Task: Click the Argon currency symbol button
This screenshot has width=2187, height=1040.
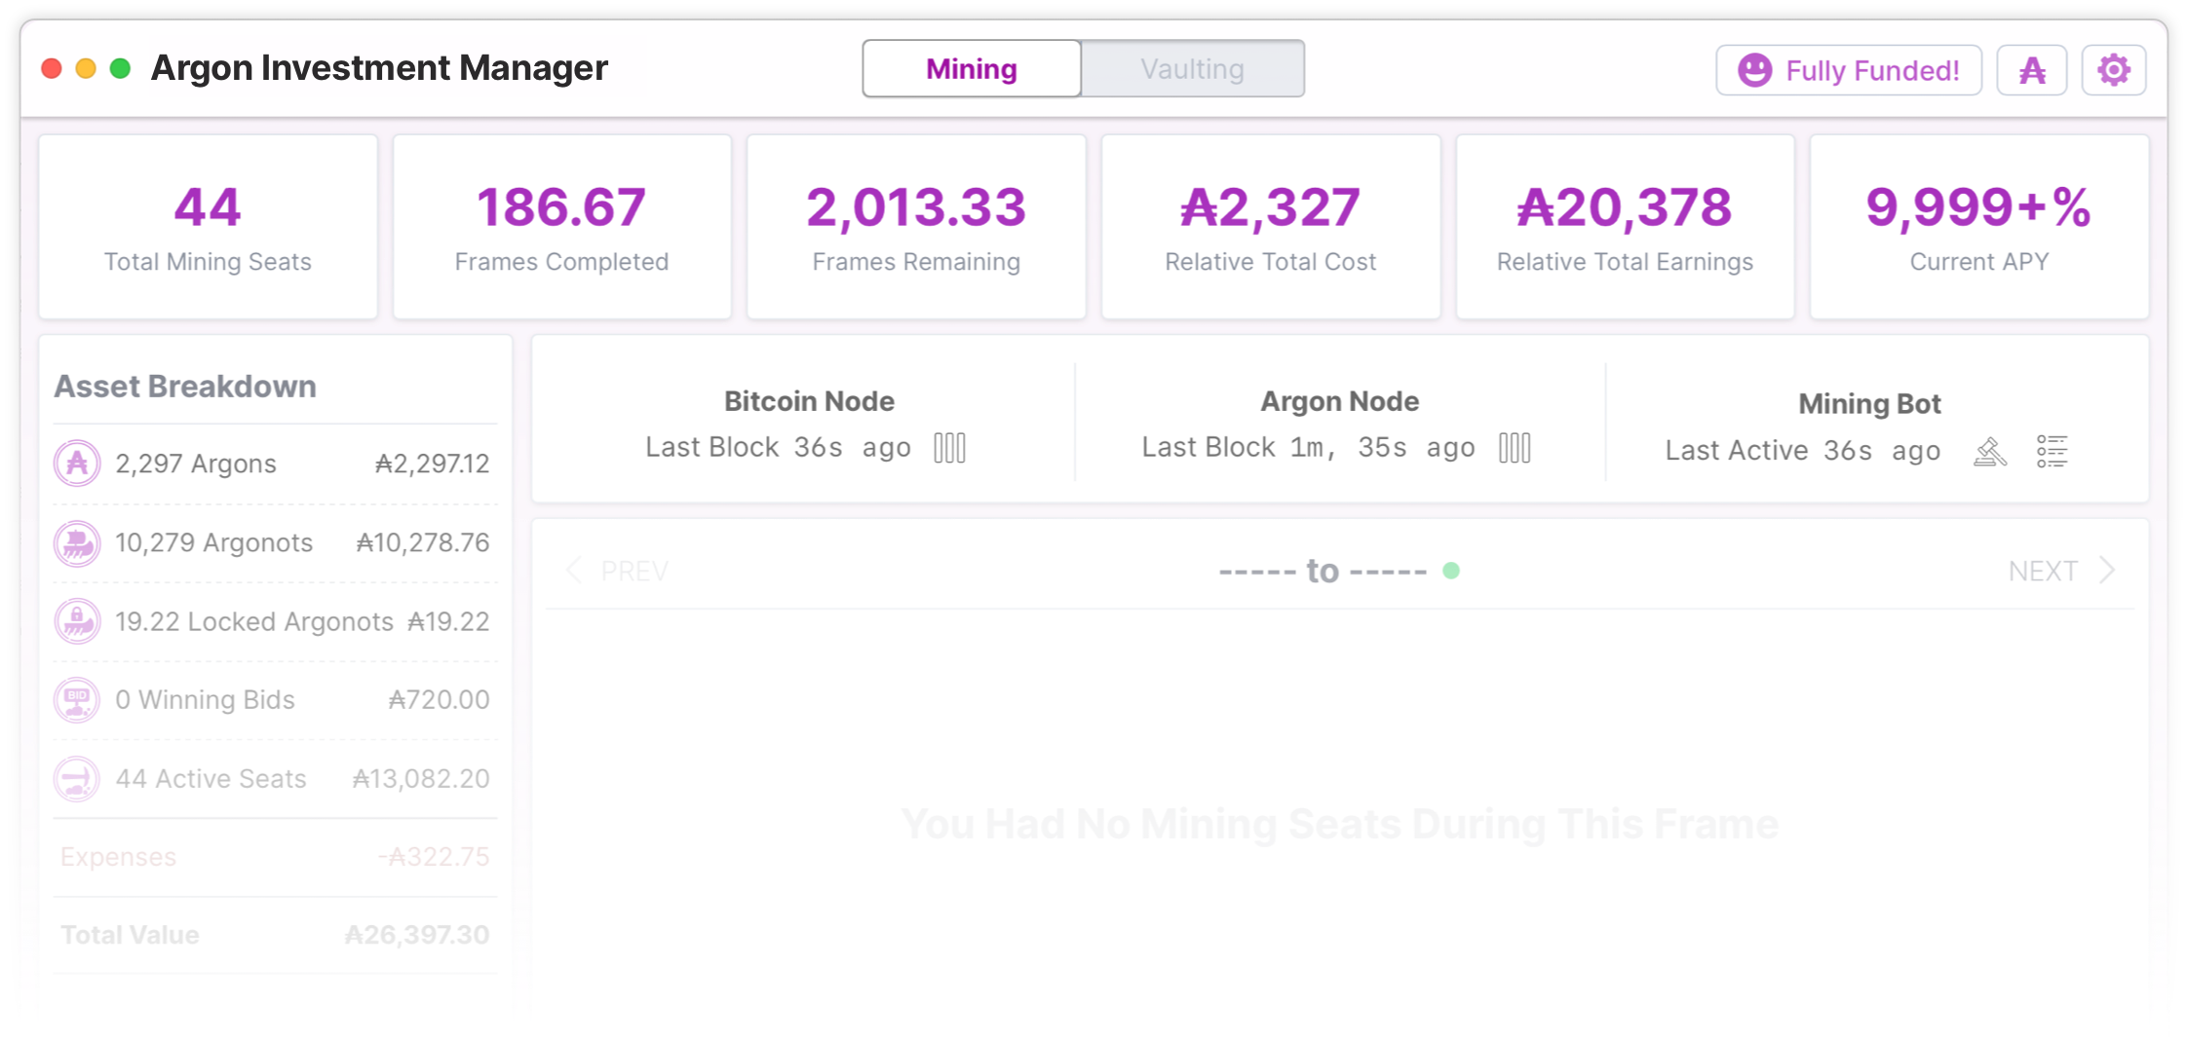Action: tap(2032, 70)
